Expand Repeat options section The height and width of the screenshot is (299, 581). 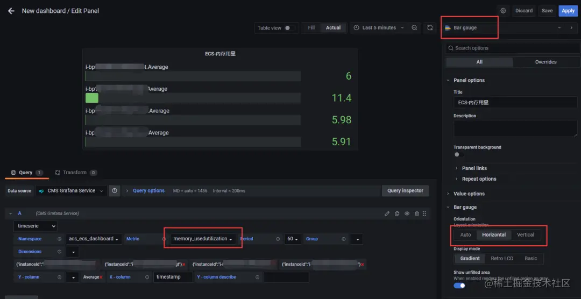point(479,179)
